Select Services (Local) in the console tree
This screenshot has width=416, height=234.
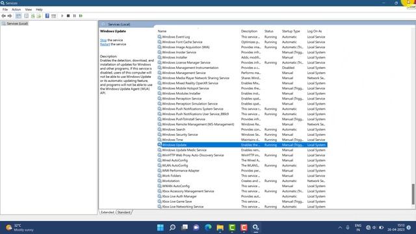coord(18,23)
